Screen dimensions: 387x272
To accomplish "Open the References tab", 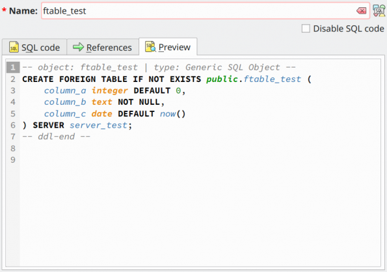I will [x=103, y=47].
